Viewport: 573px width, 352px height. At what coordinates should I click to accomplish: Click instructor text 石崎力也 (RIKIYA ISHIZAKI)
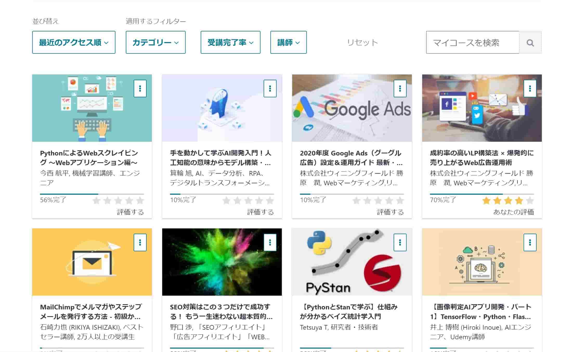coord(92,332)
